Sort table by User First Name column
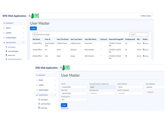Image resolution: width=165 pixels, height=124 pixels. [x=63, y=39]
